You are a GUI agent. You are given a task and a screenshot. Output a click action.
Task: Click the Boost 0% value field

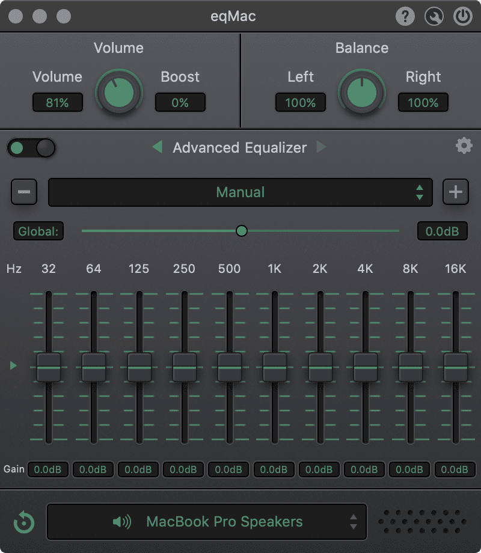[x=180, y=103]
